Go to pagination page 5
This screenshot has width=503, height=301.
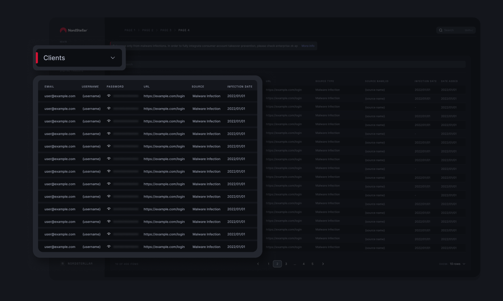tap(312, 264)
